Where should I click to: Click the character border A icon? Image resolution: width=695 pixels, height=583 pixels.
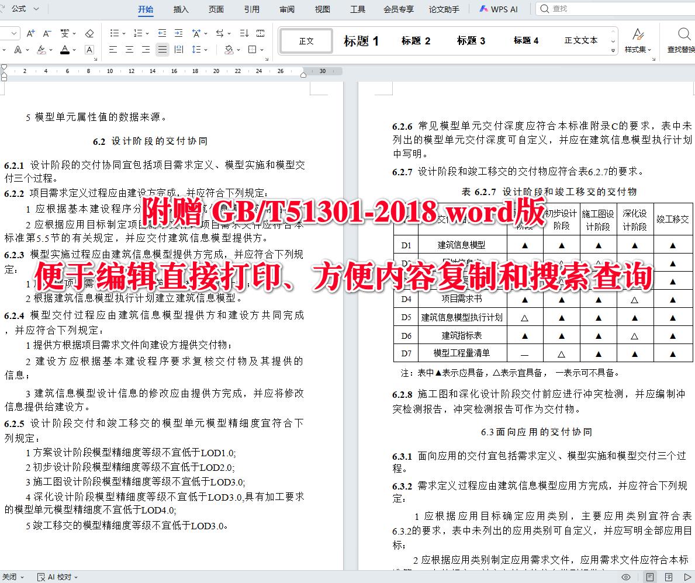click(x=89, y=50)
